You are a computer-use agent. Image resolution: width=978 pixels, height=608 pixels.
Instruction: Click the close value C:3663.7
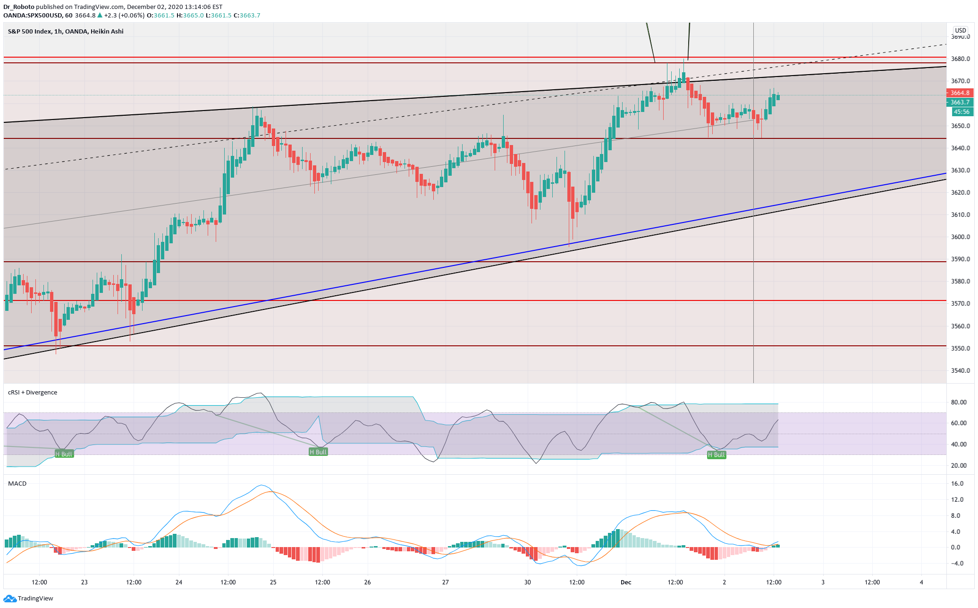point(247,15)
